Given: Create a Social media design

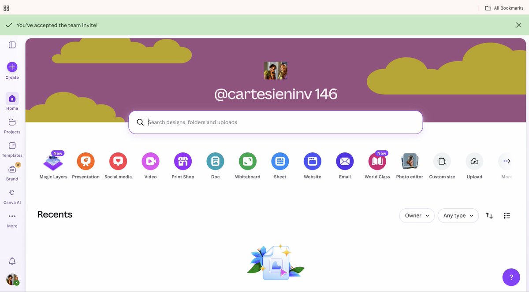Looking at the screenshot, I should 118,166.
